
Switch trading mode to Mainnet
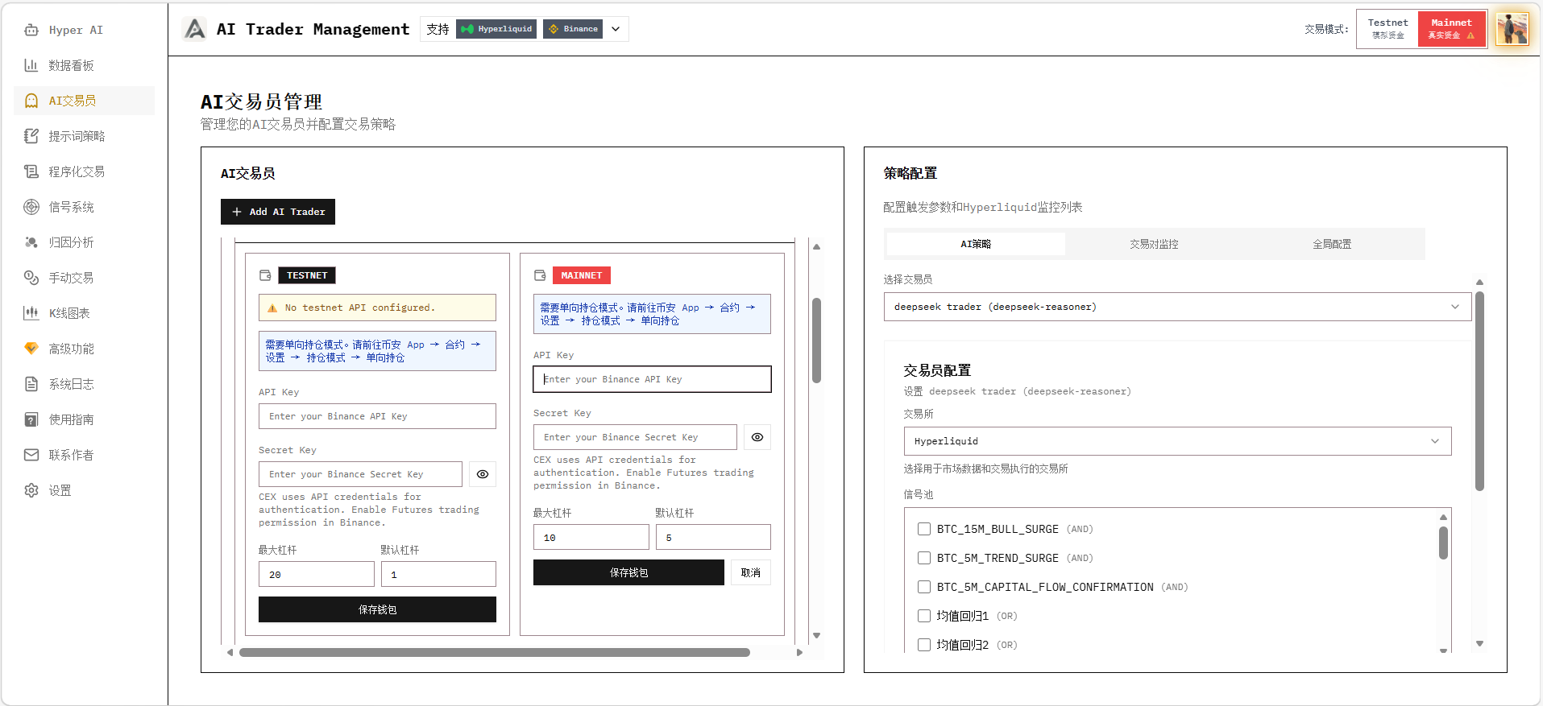coord(1452,29)
